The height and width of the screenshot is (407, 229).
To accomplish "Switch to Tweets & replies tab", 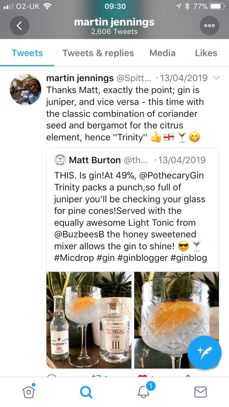I will click(98, 53).
